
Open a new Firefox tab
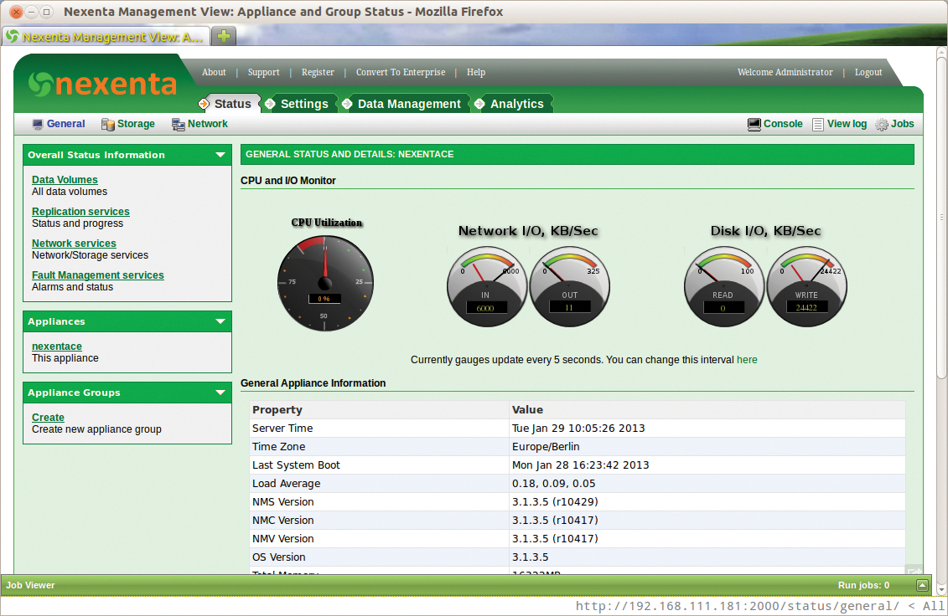pyautogui.click(x=223, y=36)
